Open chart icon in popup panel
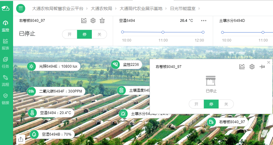 pos(242,67)
